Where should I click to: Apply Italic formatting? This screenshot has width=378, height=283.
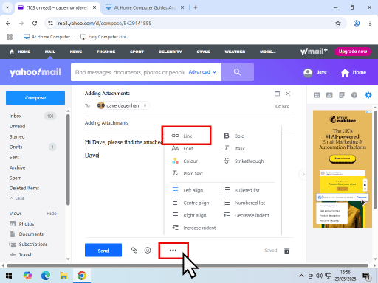click(x=234, y=148)
